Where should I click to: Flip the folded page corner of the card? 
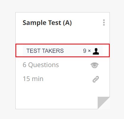pyautogui.click(x=104, y=103)
